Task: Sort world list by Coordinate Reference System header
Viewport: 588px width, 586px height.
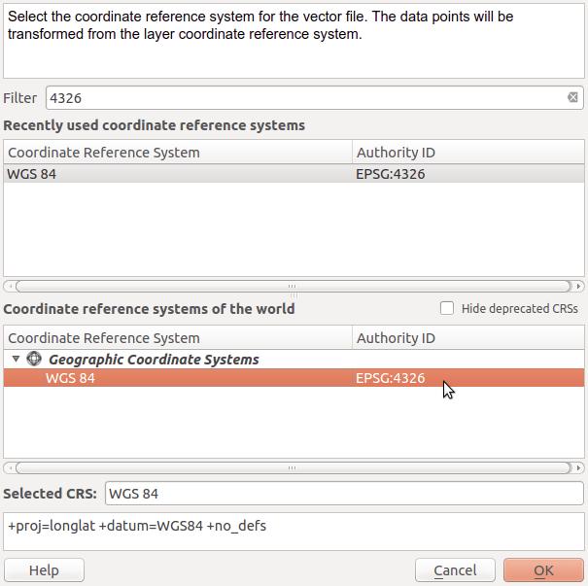Action: pos(178,338)
